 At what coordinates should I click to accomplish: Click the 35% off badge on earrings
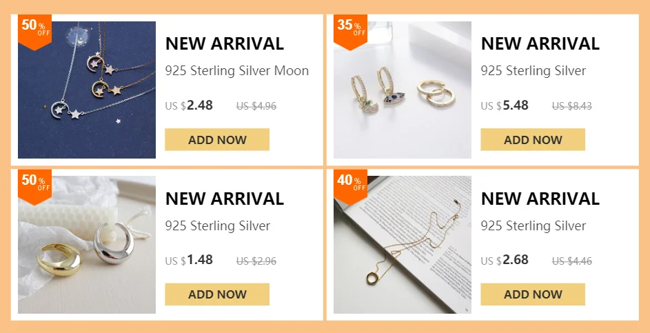coord(350,30)
